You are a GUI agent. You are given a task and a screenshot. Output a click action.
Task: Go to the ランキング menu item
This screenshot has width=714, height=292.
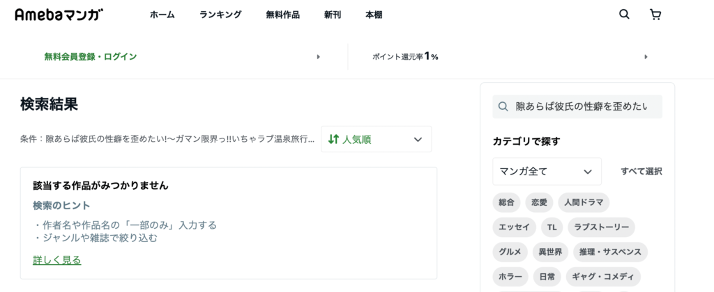(x=220, y=15)
